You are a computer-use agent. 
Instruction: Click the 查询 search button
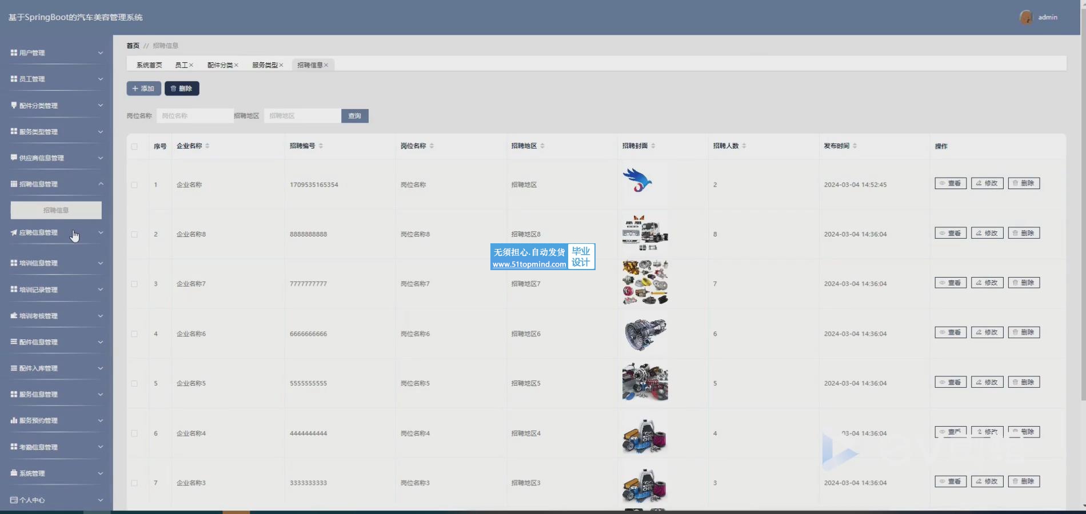click(355, 116)
